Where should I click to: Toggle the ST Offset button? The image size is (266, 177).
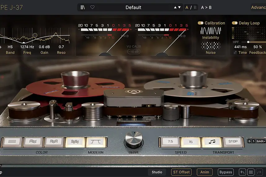pos(181,172)
